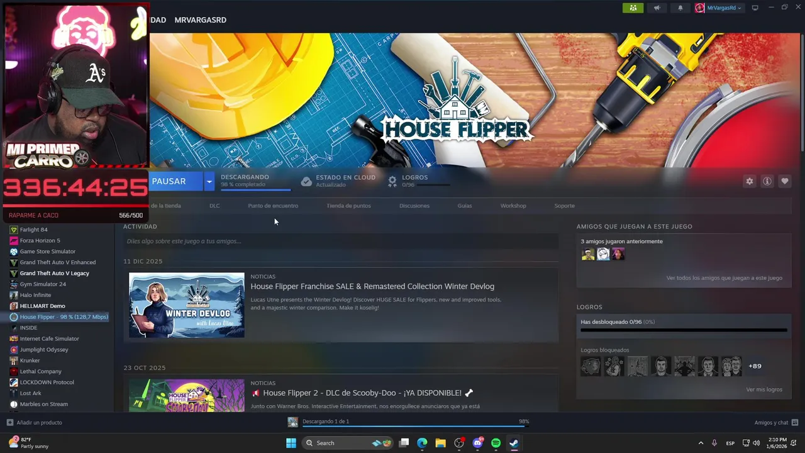Click the Windows Start button
Image resolution: width=805 pixels, height=453 pixels.
pyautogui.click(x=291, y=443)
